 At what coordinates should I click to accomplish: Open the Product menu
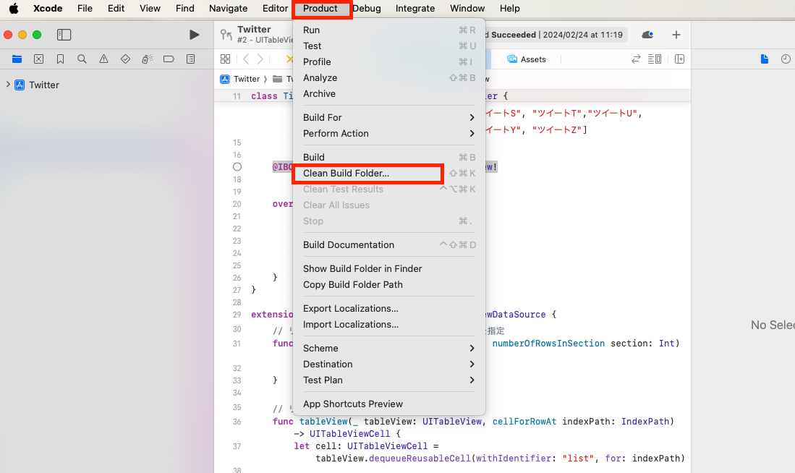[320, 8]
